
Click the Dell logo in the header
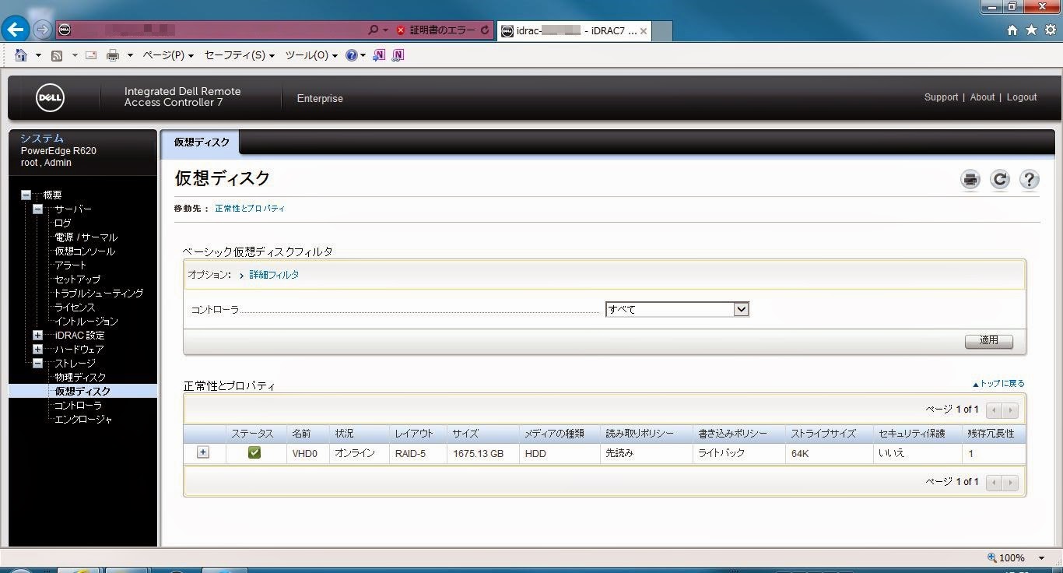(x=50, y=98)
